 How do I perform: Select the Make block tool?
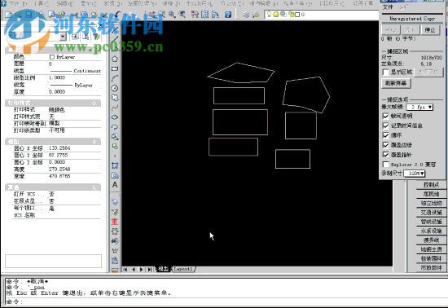point(115,147)
